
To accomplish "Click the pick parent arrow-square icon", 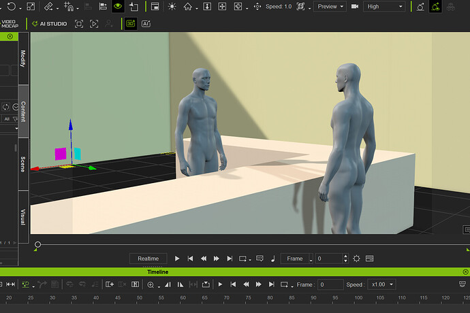I will pos(134,6).
